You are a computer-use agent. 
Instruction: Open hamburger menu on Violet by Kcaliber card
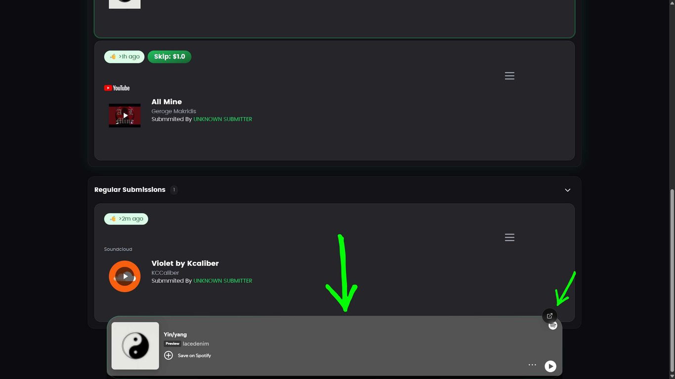pos(509,237)
